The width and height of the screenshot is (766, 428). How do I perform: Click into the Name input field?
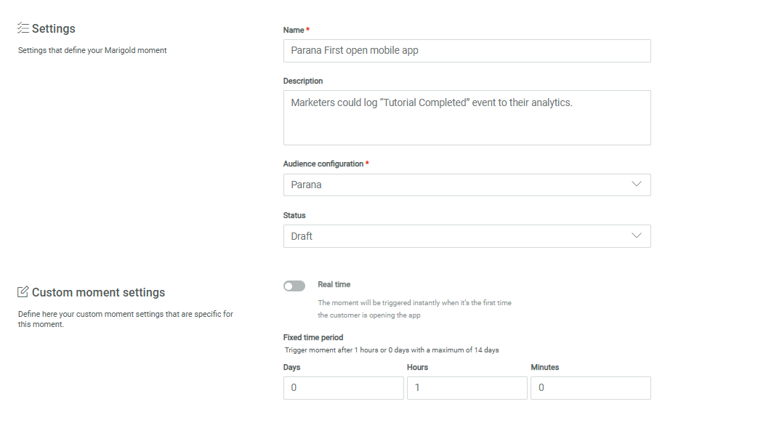pos(467,51)
